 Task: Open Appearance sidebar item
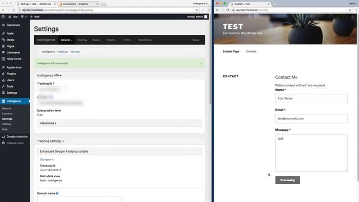[x=14, y=67]
